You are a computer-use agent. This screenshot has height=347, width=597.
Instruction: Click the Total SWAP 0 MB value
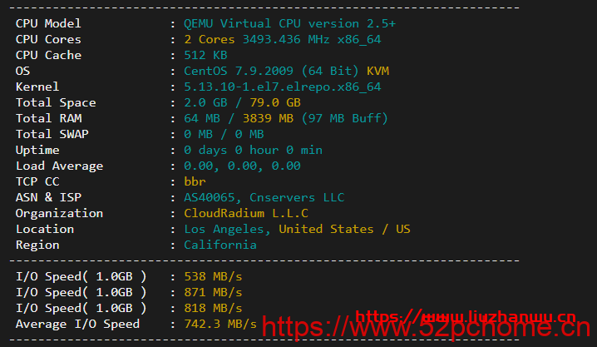pyautogui.click(x=224, y=135)
